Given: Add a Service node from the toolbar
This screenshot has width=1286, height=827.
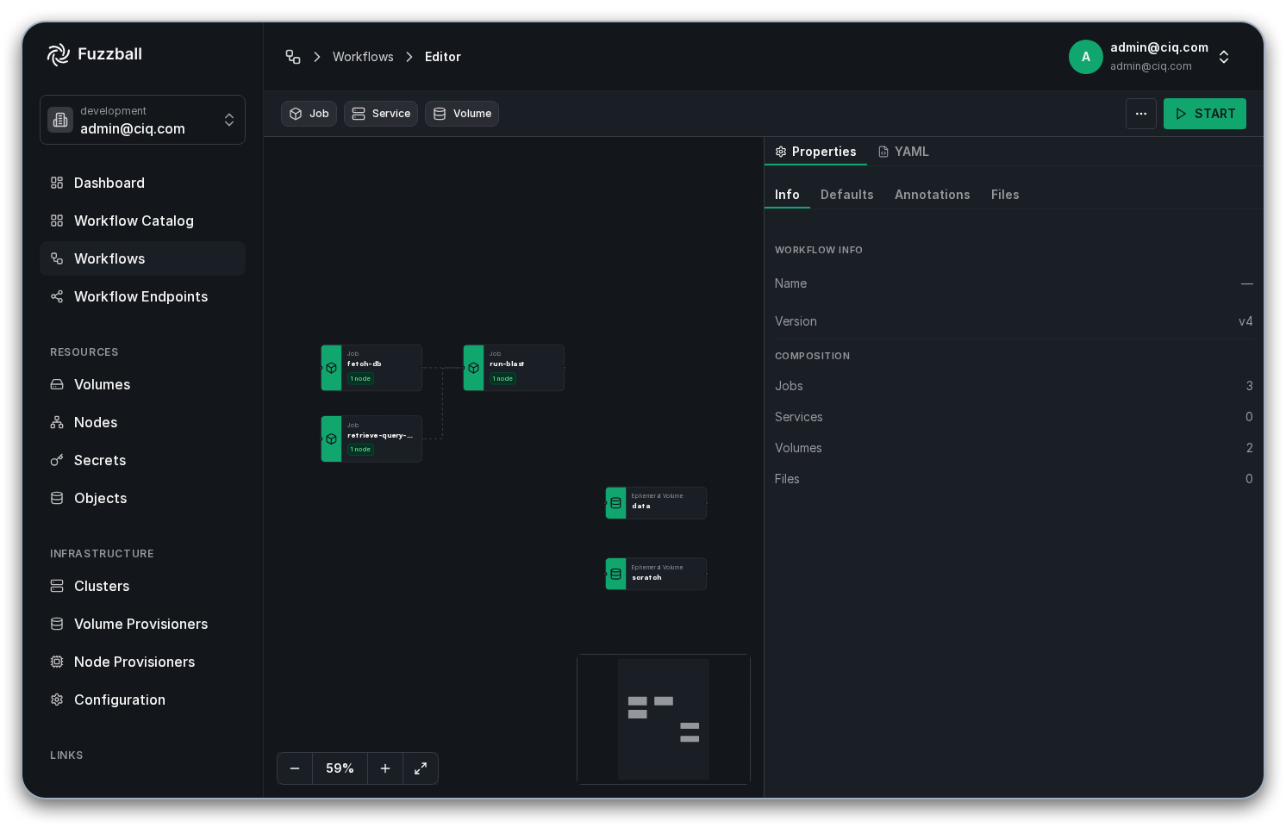Looking at the screenshot, I should 381,114.
